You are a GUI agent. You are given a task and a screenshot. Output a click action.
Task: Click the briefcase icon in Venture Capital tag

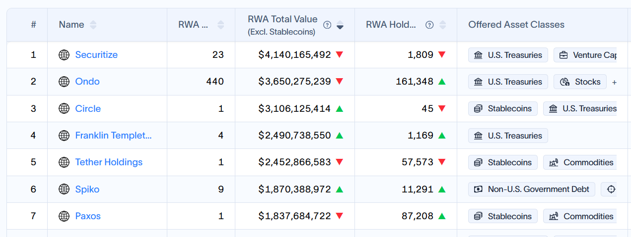[x=563, y=55]
